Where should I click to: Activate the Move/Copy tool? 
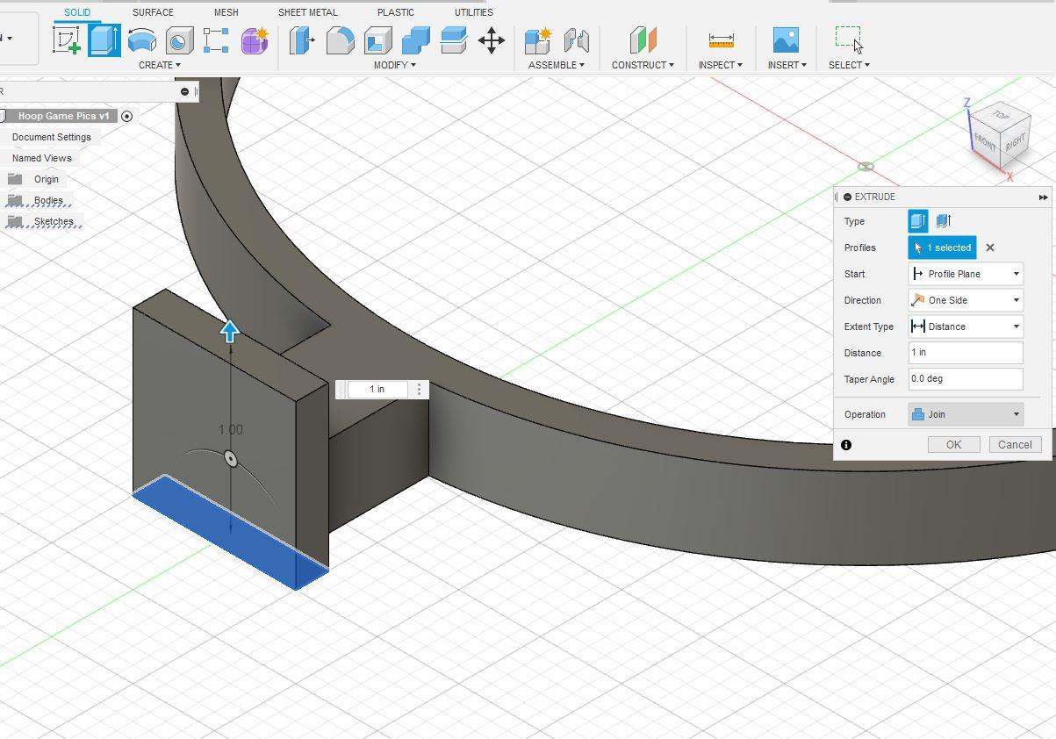(x=491, y=41)
